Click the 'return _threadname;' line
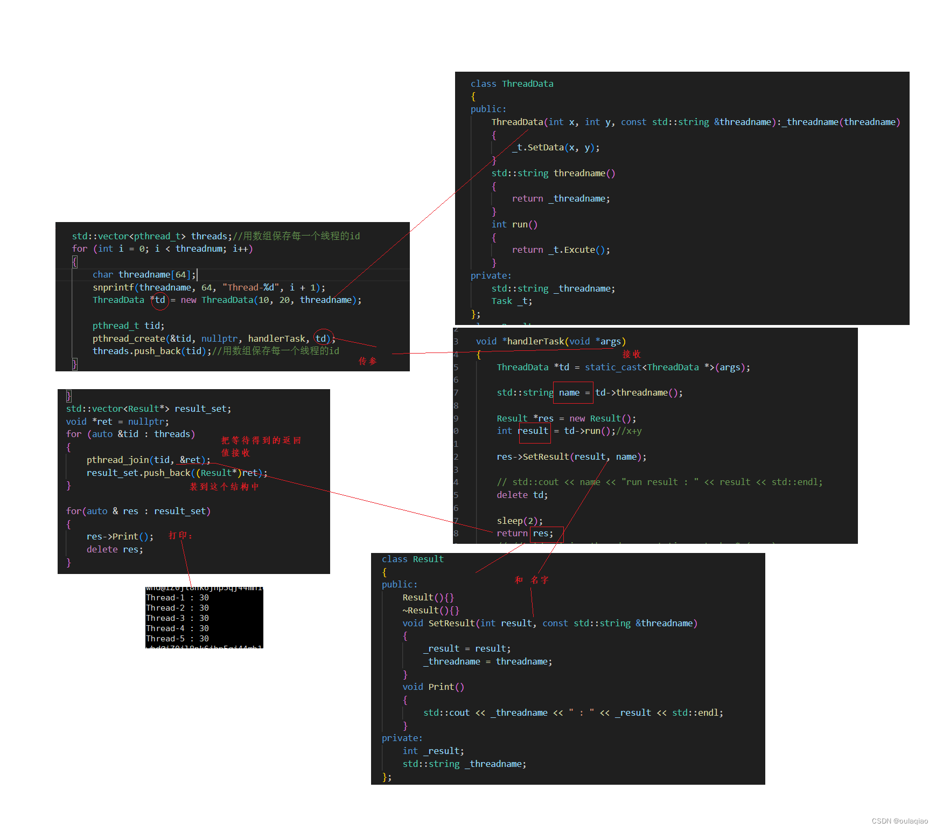The width and height of the screenshot is (936, 830). [x=561, y=198]
